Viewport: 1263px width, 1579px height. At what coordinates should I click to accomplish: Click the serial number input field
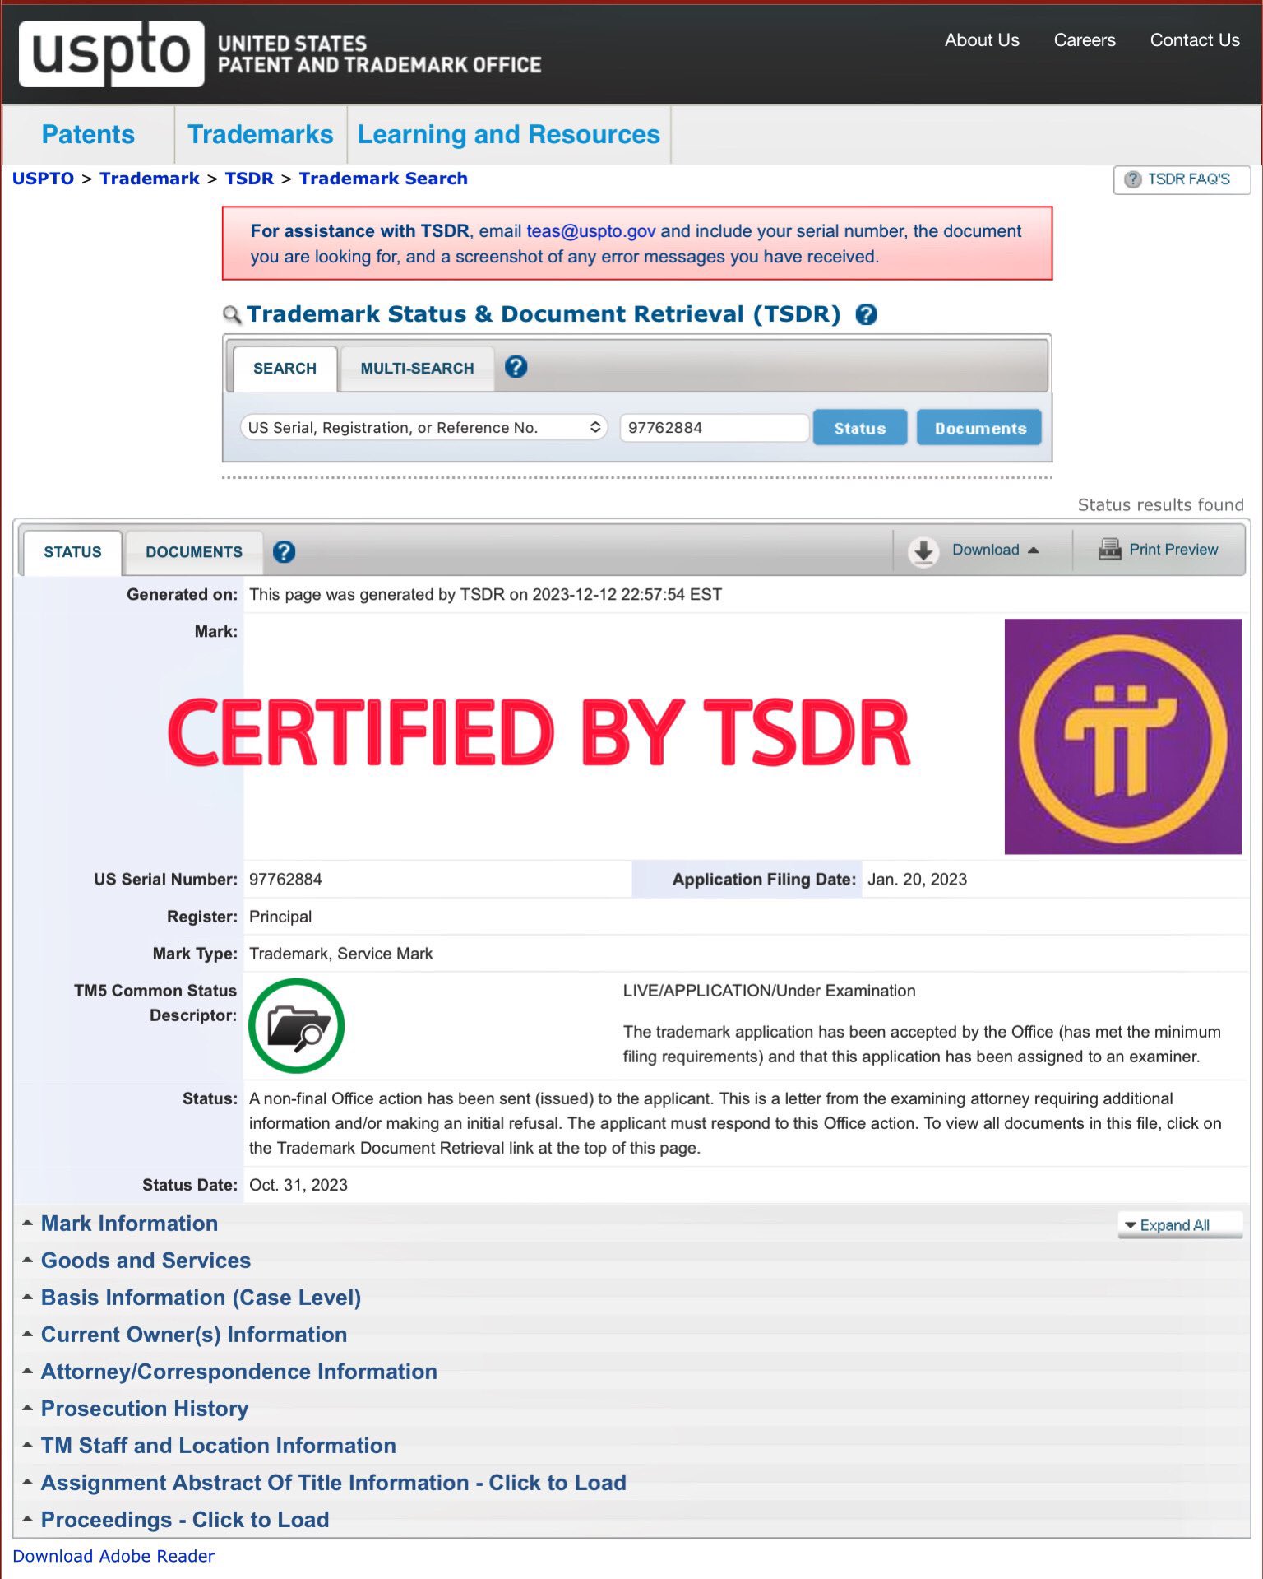(714, 428)
